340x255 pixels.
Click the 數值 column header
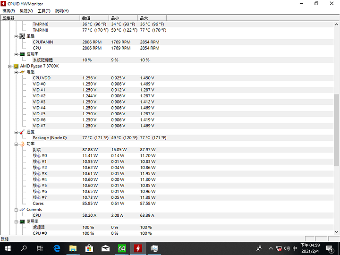click(94, 18)
